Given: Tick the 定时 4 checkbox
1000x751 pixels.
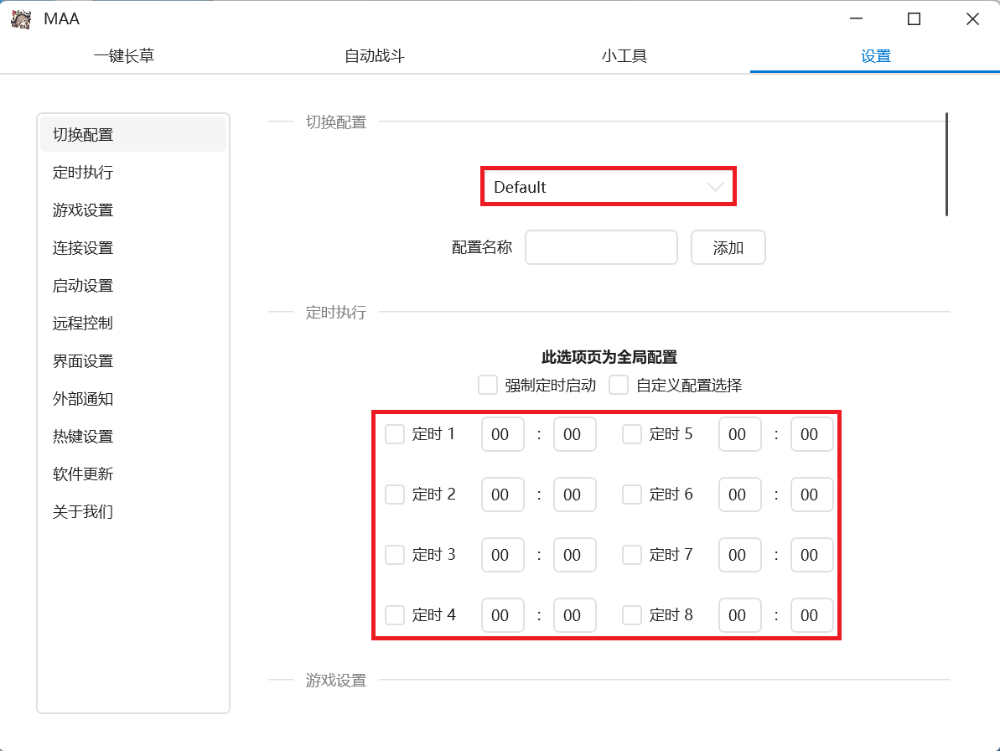Looking at the screenshot, I should (x=395, y=615).
